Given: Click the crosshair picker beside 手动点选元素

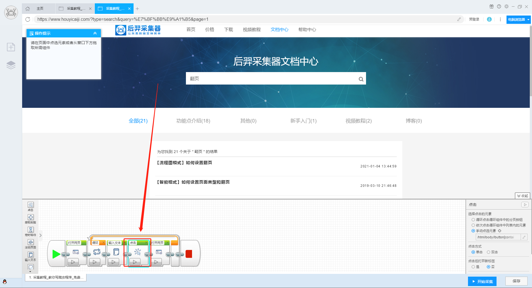Looking at the screenshot, I should [500, 231].
